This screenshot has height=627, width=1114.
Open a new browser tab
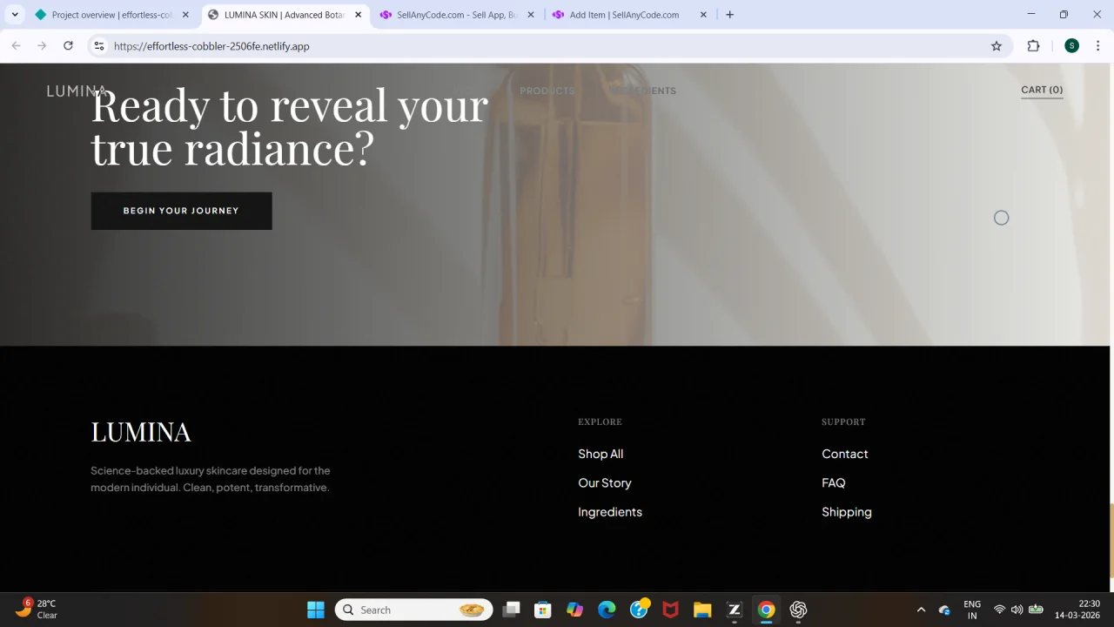[729, 15]
